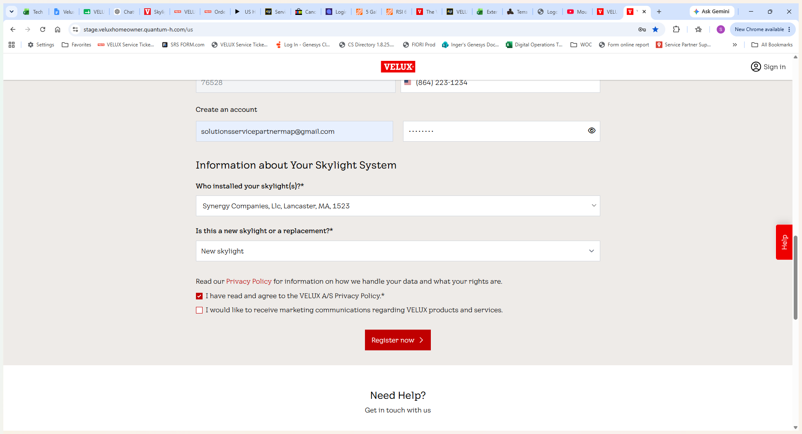This screenshot has width=802, height=434.
Task: Open FIORI Prod bookmark
Action: tap(419, 45)
